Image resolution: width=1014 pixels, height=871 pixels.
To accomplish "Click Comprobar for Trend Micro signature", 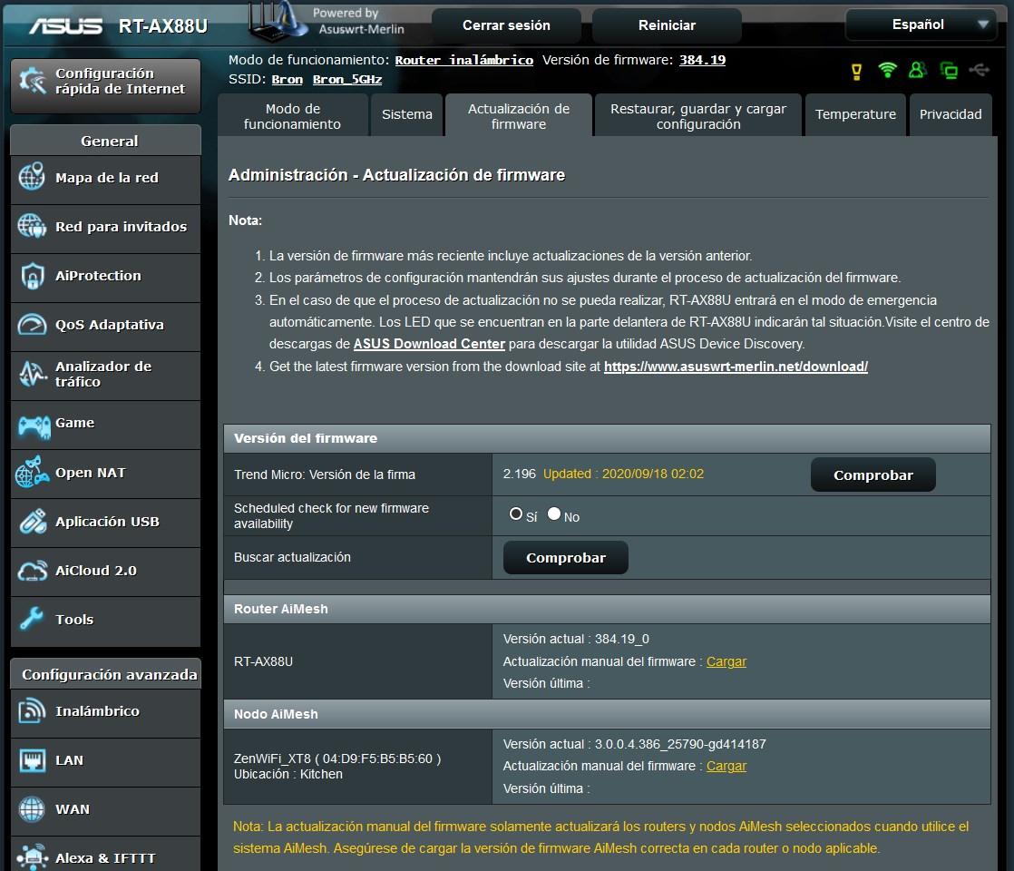I will click(x=873, y=475).
